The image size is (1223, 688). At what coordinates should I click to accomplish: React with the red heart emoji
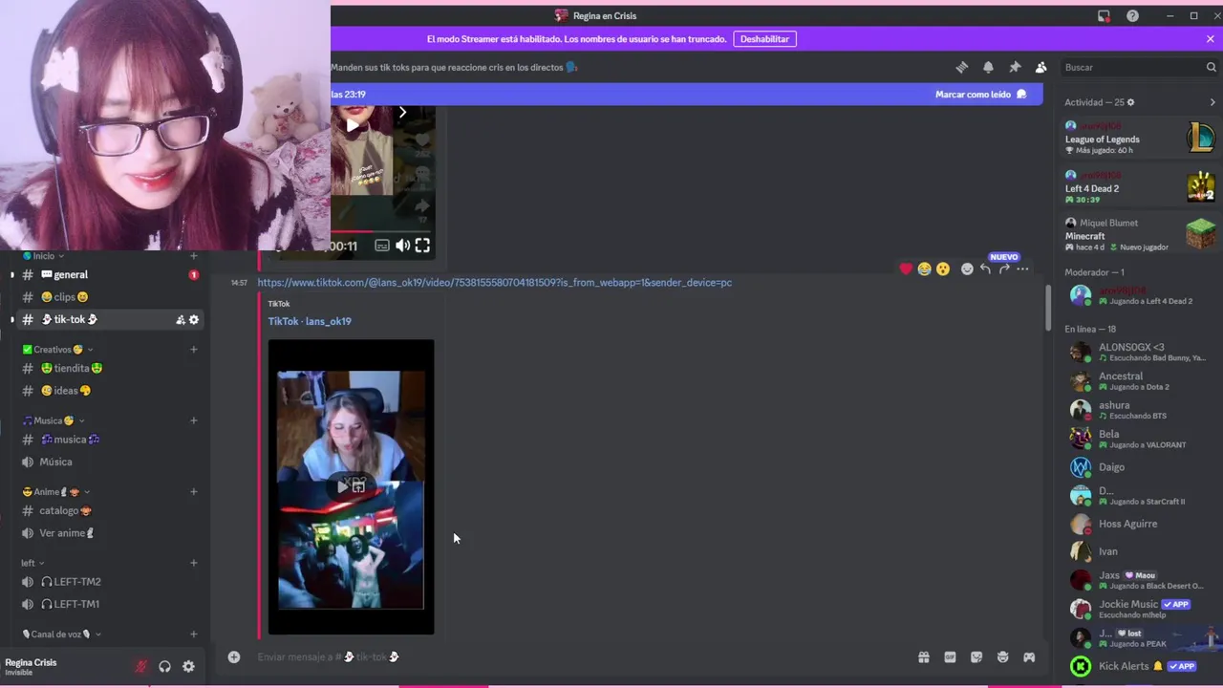click(906, 269)
